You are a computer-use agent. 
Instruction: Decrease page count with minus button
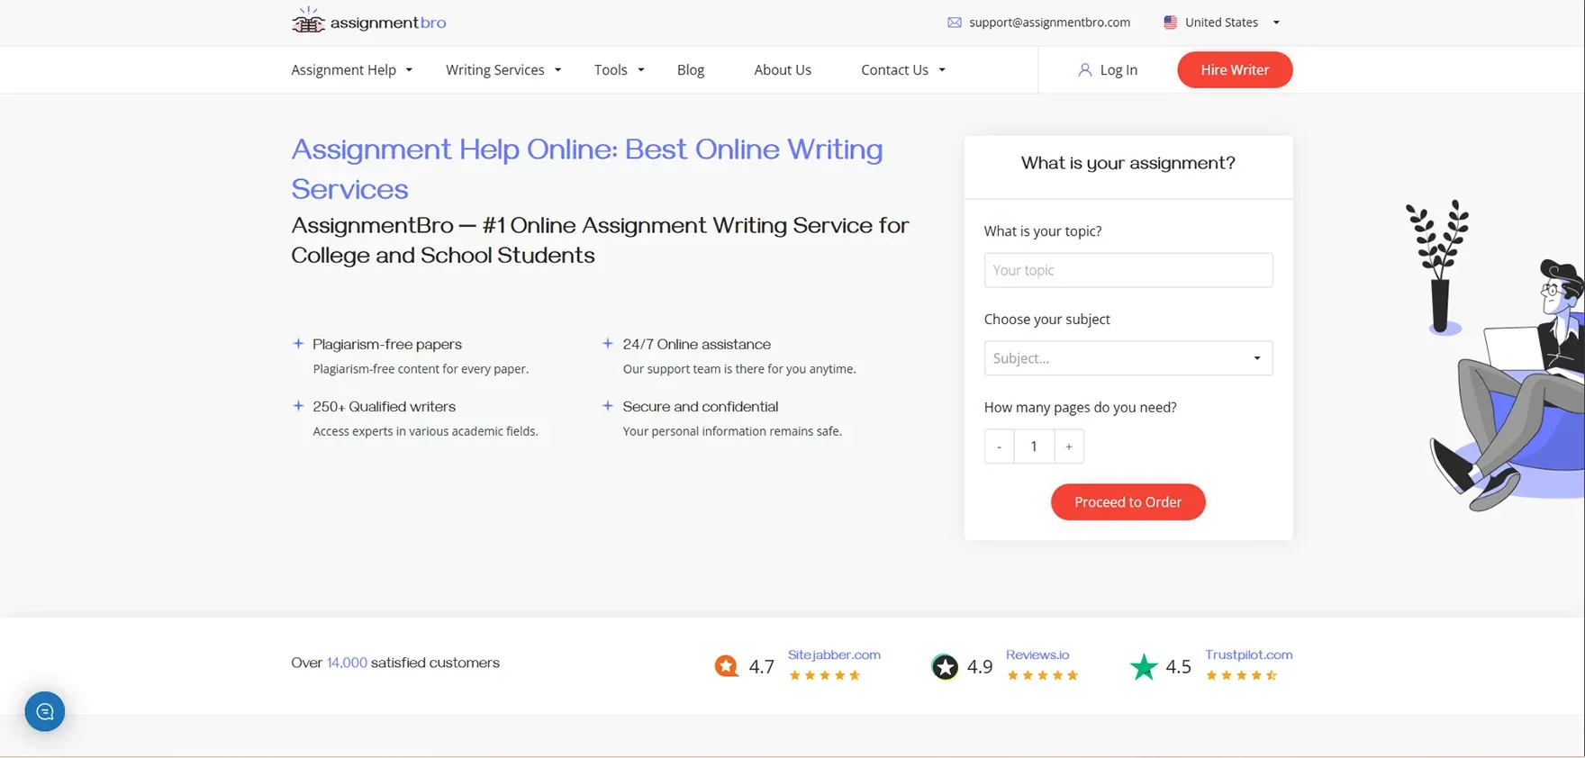999,447
